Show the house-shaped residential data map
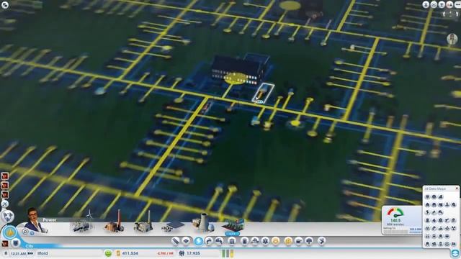This screenshot has width=461, height=259. tap(428, 204)
